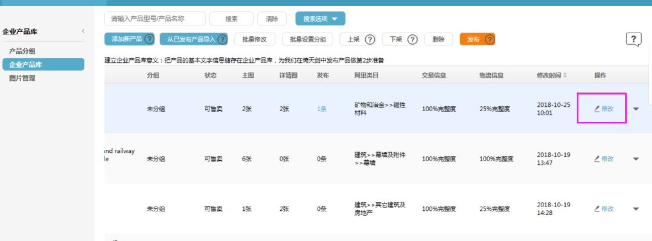Click the pencil edit icon in the 13:47 row
Screen dimensions: 652x241
pos(596,159)
